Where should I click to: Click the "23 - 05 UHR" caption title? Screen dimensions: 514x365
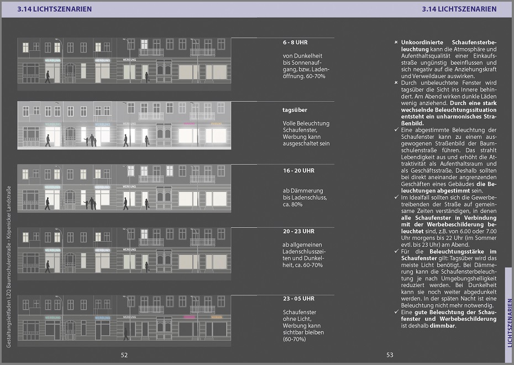pos(298,299)
